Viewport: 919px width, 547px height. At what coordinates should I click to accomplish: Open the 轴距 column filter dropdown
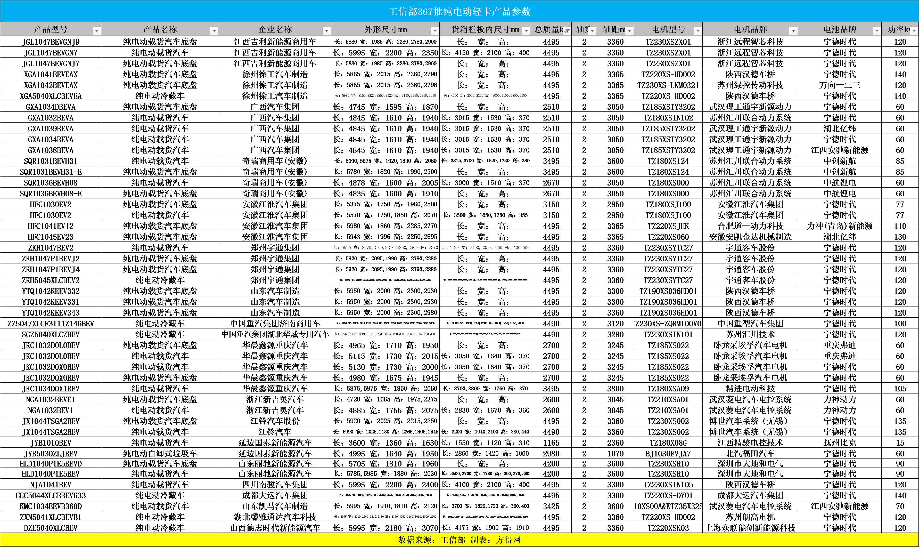(x=629, y=31)
